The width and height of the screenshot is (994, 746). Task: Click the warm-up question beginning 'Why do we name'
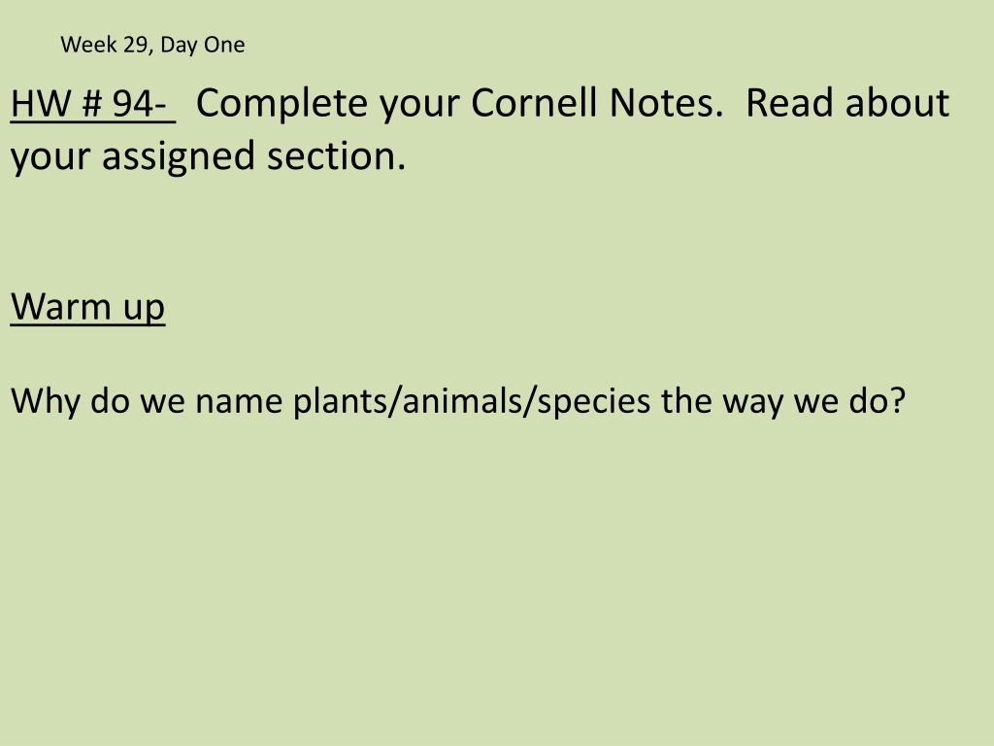tap(458, 402)
